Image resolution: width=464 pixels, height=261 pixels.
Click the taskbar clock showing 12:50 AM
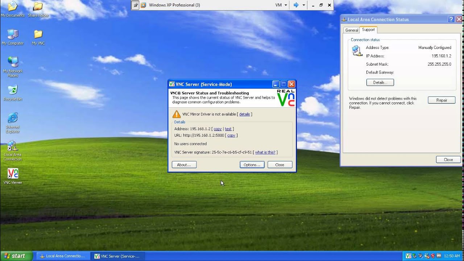point(452,256)
